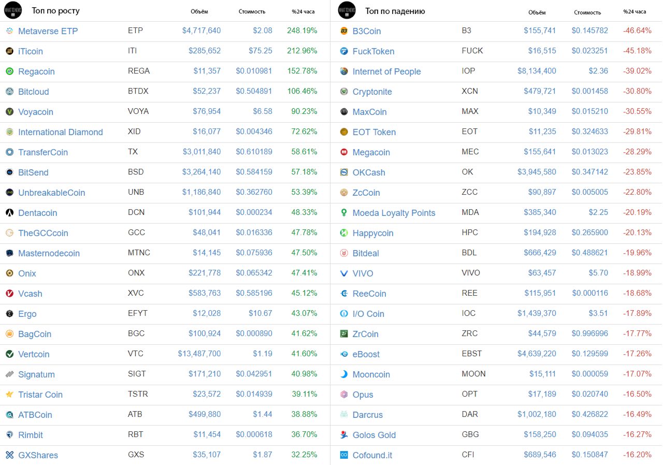Click the Топ по падению heading
The height and width of the screenshot is (465, 663).
(395, 10)
